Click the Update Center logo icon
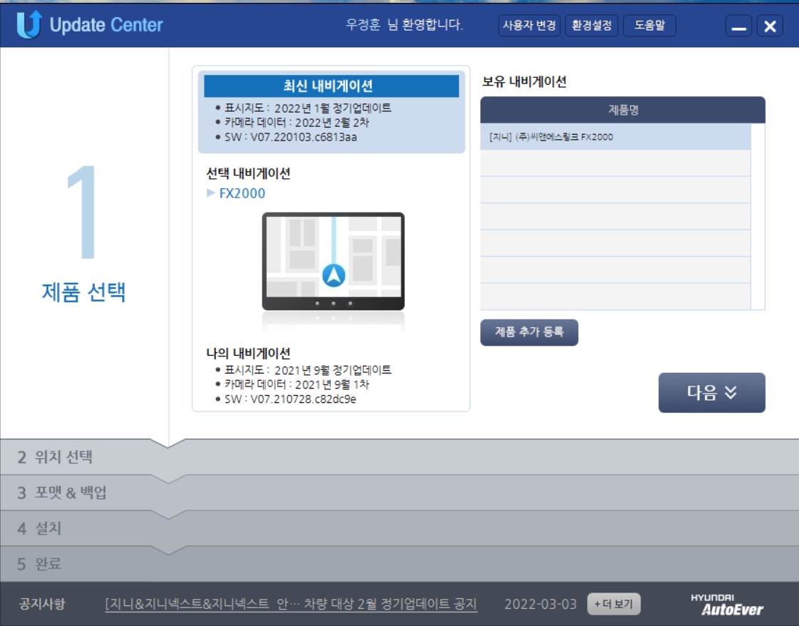 pyautogui.click(x=29, y=24)
